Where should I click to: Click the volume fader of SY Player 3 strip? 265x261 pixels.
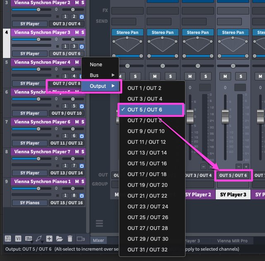225,116
